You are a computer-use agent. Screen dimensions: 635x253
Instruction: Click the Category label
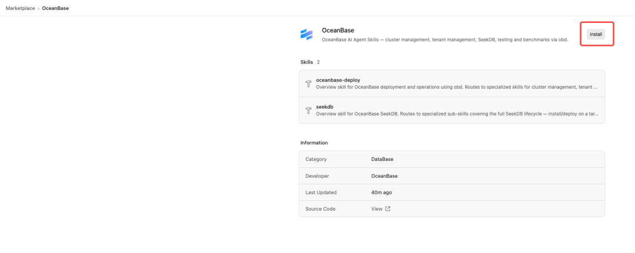point(316,159)
